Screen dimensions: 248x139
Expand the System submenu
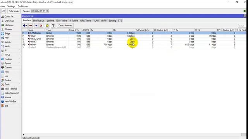click(x=10, y=63)
